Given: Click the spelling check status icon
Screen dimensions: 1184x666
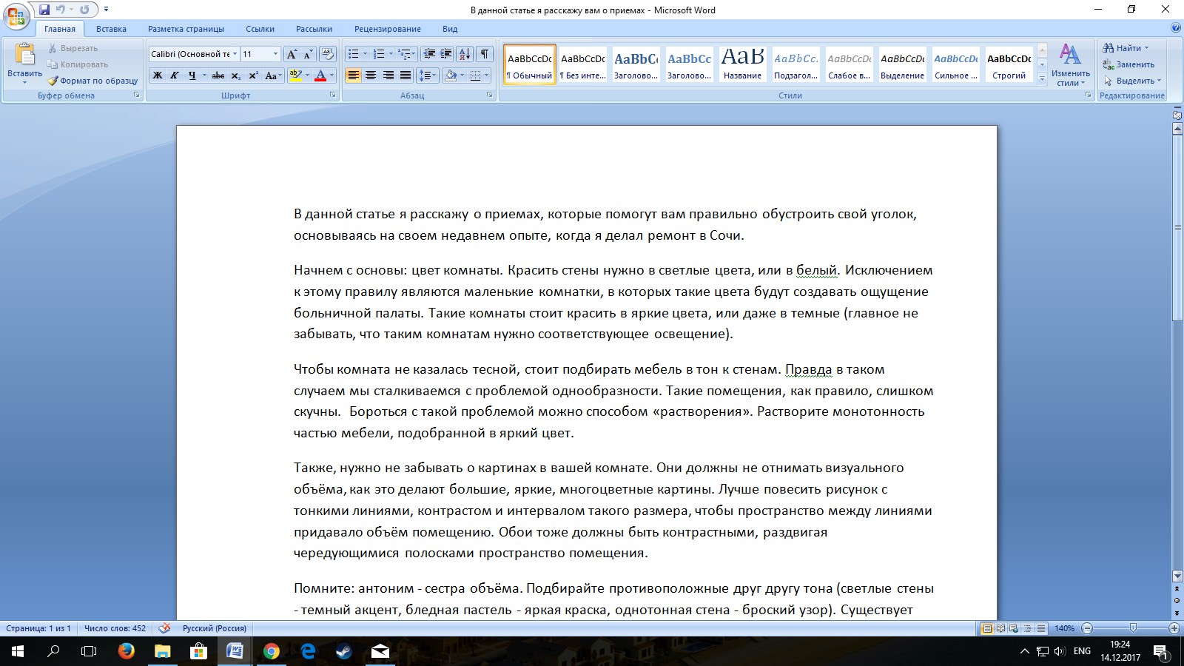Looking at the screenshot, I should click(165, 628).
